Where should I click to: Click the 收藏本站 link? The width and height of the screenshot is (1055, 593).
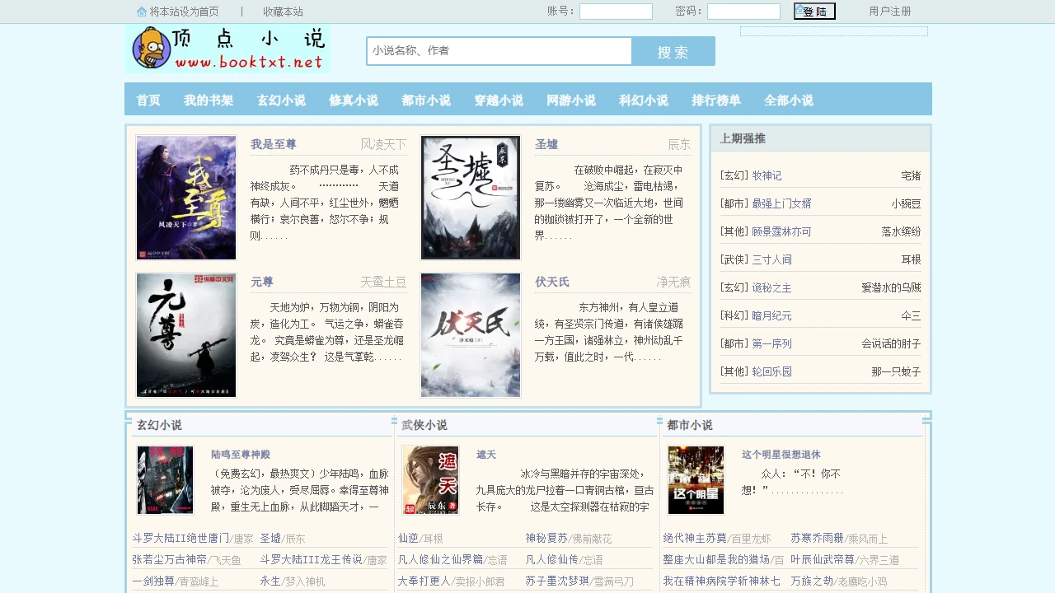[x=283, y=12]
